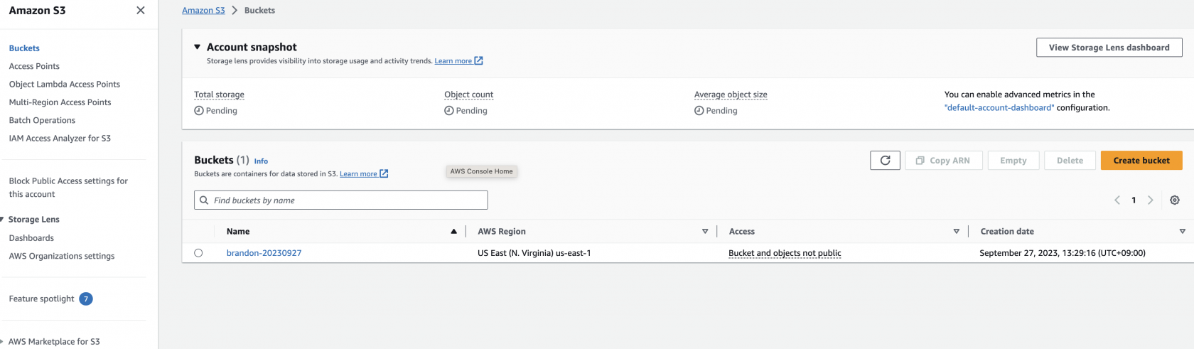Close the Amazon S3 sidebar panel
Image resolution: width=1194 pixels, height=349 pixels.
point(141,10)
